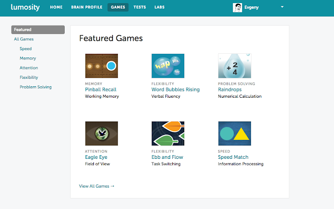Open the Evgeny username menu
The width and height of the screenshot is (334, 209).
coord(252,7)
